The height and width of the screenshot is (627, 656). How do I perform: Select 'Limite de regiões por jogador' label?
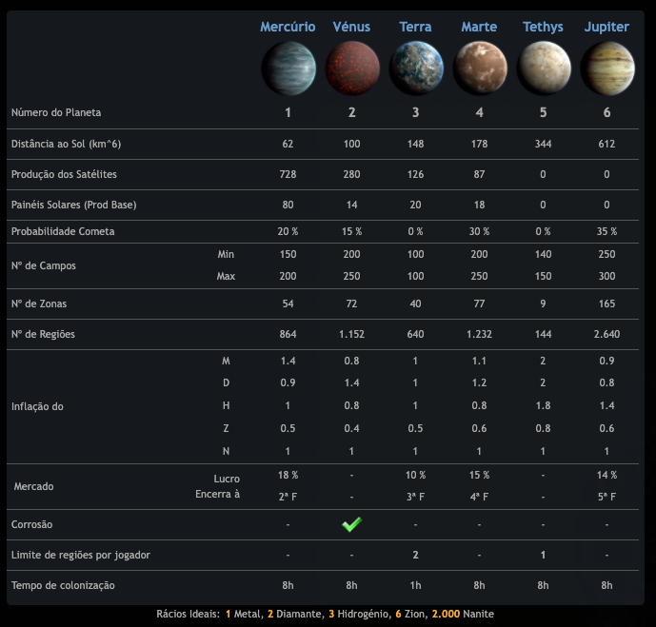coord(81,555)
